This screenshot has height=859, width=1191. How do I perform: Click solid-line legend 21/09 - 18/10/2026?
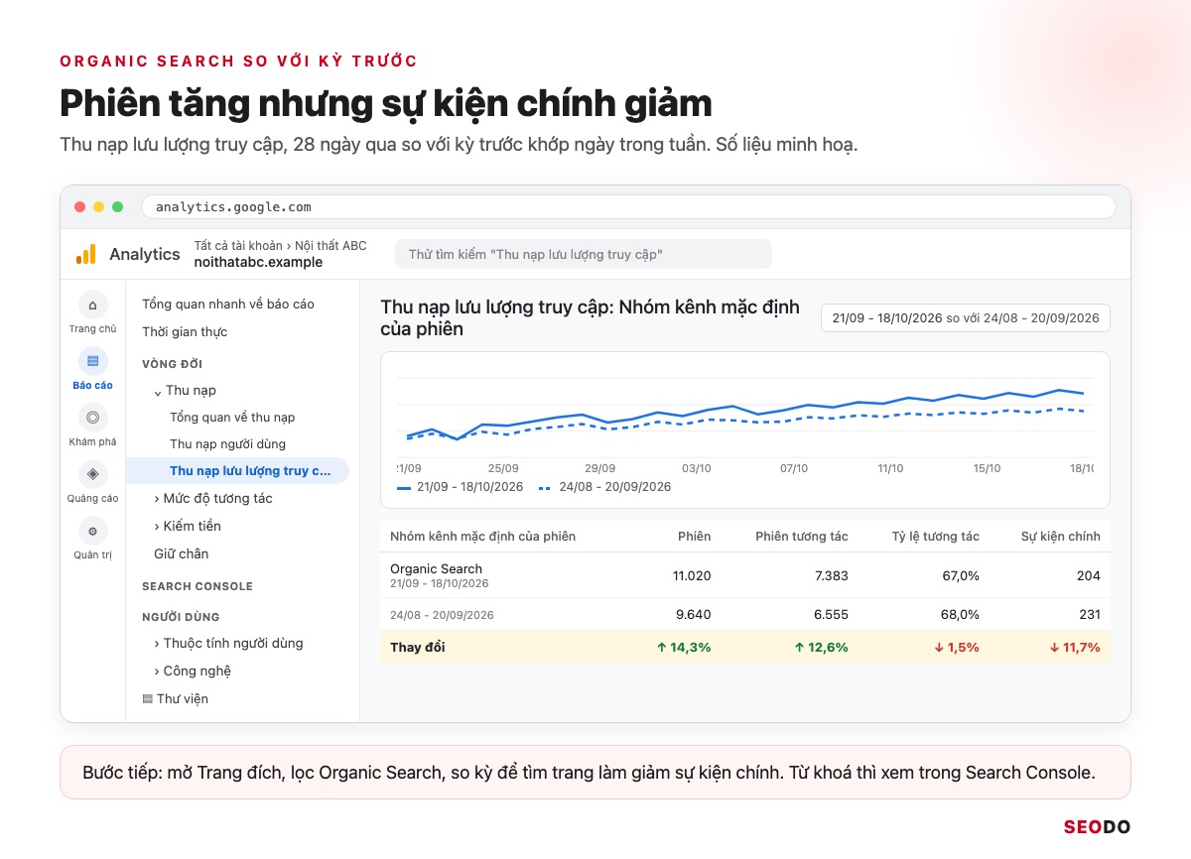click(460, 487)
